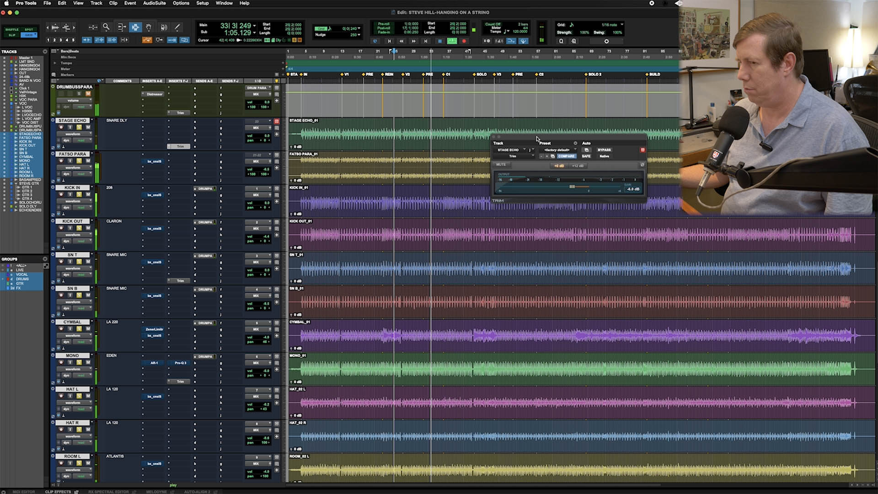The height and width of the screenshot is (494, 878).
Task: Mute the FATSO PARA track
Action: (88, 161)
